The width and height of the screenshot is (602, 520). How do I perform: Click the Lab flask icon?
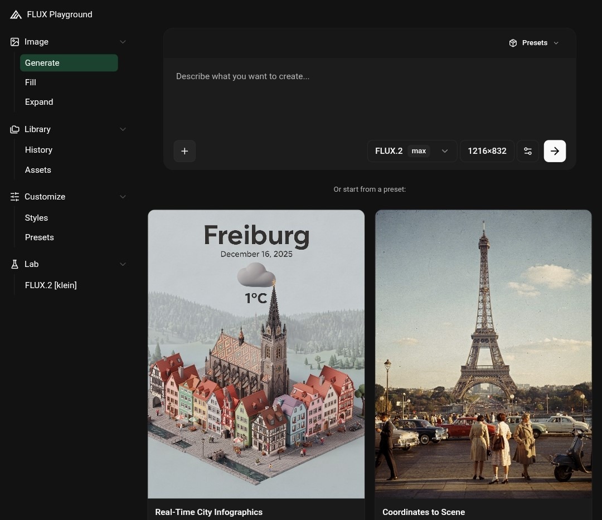pyautogui.click(x=15, y=264)
